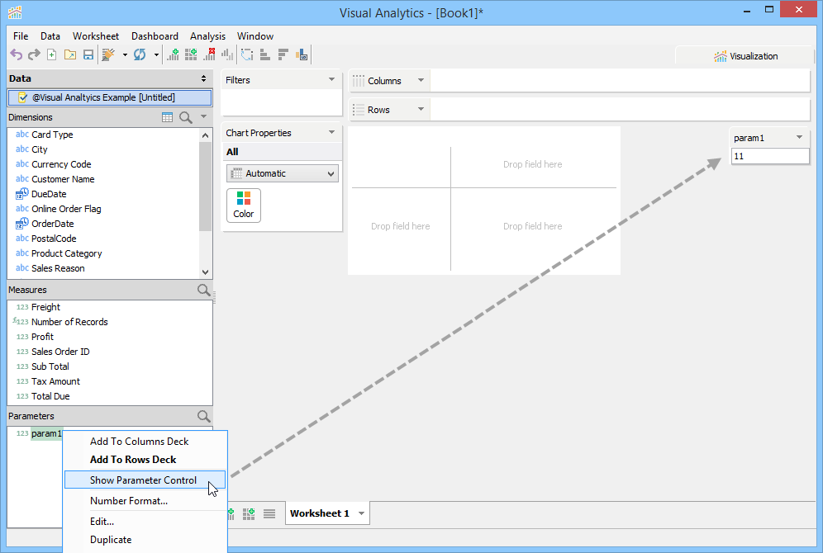Image resolution: width=823 pixels, height=553 pixels.
Task: Open the Dimensions header dropdown arrow
Action: (203, 116)
